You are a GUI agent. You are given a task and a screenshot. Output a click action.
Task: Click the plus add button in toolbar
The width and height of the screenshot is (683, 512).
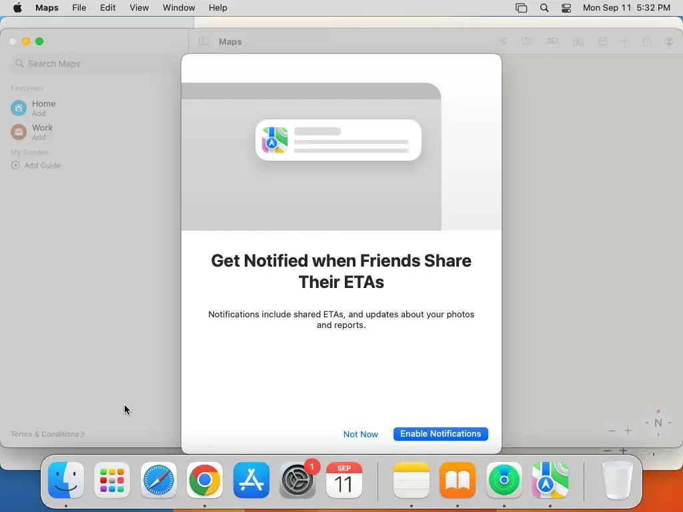624,41
